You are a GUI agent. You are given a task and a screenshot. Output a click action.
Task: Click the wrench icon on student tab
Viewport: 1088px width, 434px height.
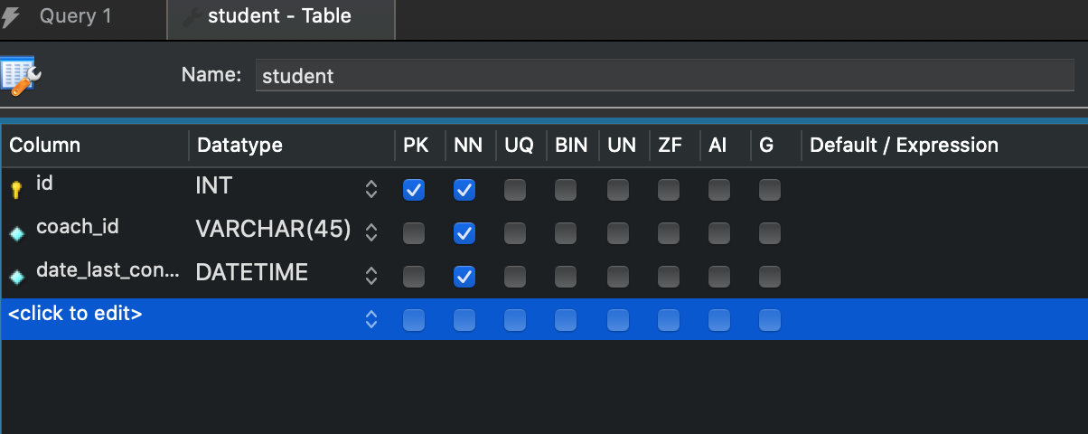(x=192, y=17)
